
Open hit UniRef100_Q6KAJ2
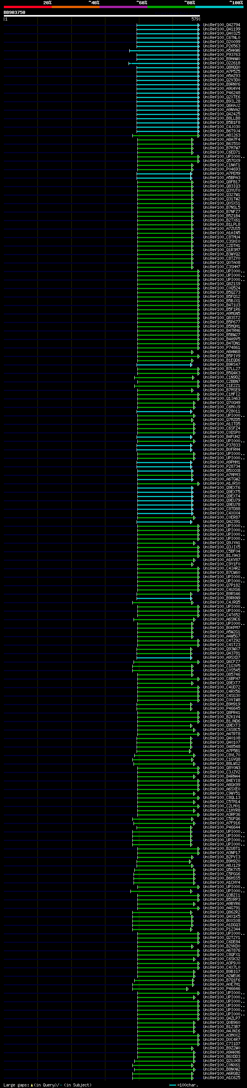pyautogui.click(x=221, y=106)
